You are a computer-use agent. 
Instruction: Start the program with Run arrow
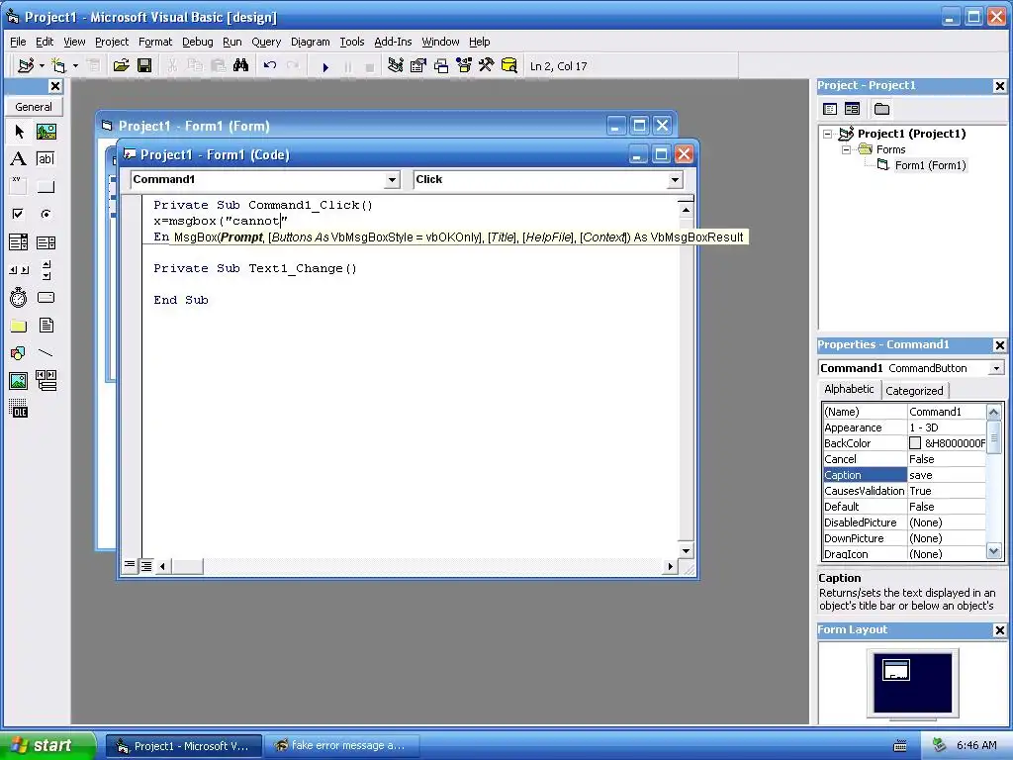[x=325, y=66]
